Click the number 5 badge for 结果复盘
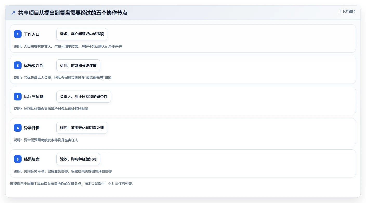Screen dimensions: 366x203 18,159
